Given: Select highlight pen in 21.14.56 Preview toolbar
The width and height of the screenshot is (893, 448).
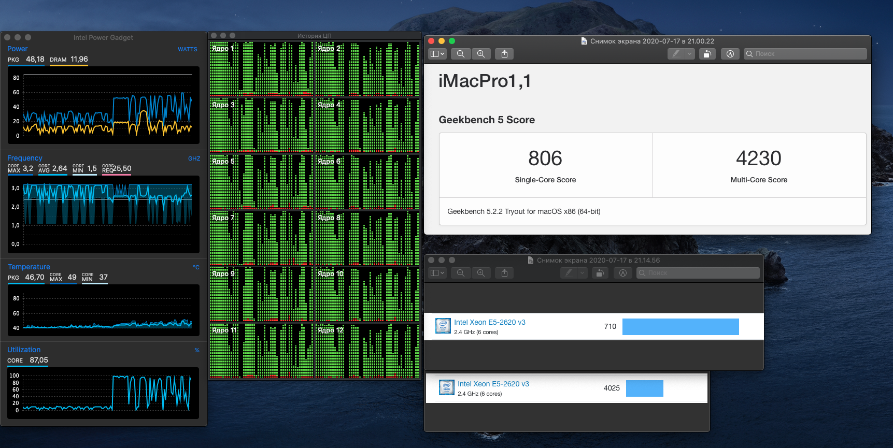Looking at the screenshot, I should click(x=569, y=273).
